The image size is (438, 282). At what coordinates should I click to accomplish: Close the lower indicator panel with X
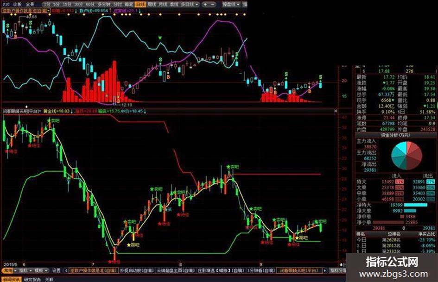336,111
